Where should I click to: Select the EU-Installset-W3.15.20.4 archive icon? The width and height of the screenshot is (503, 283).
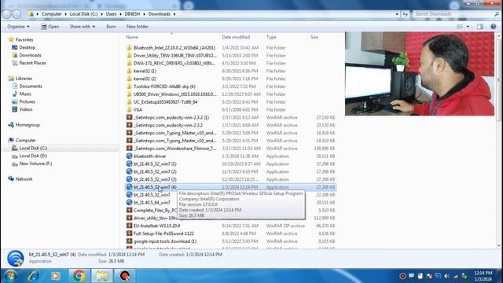click(x=129, y=226)
